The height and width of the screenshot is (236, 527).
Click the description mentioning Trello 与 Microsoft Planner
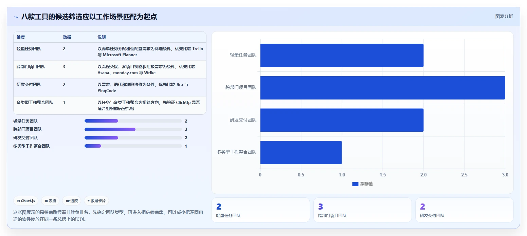[150, 52]
